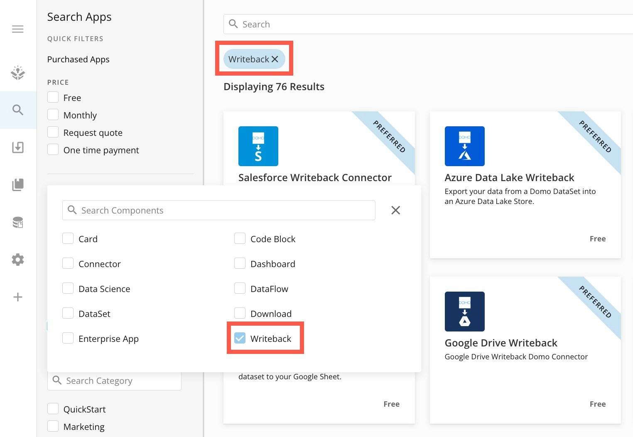The height and width of the screenshot is (437, 633).
Task: Uncheck the Writeback component checkbox
Action: [240, 338]
